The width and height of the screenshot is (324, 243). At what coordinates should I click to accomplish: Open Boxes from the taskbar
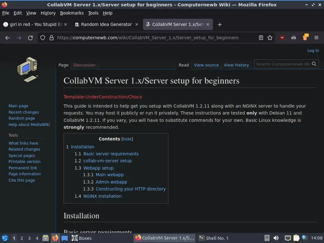82,238
